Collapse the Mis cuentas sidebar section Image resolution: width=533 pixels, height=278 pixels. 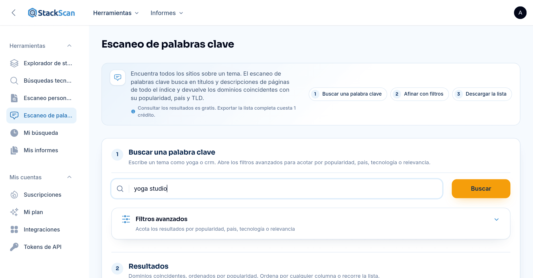point(69,177)
